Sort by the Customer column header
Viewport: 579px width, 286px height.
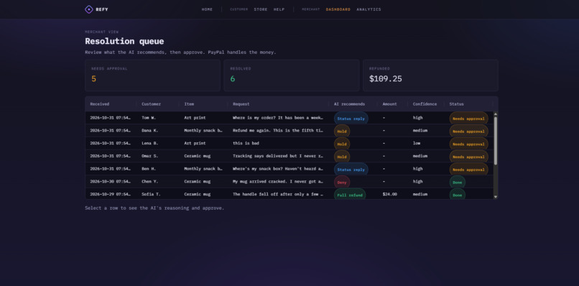tap(152, 104)
